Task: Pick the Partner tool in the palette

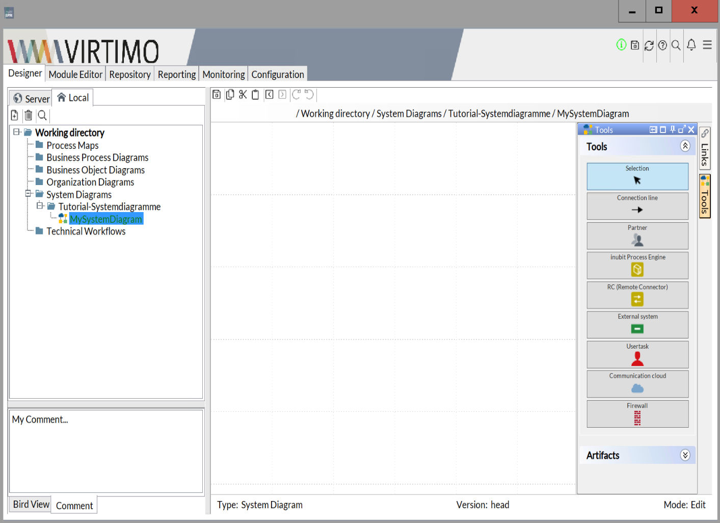Action: [x=637, y=236]
